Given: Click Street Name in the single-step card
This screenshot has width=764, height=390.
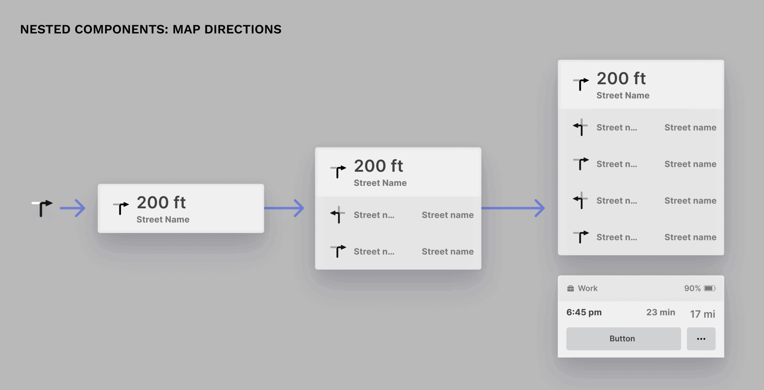Looking at the screenshot, I should click(x=163, y=219).
